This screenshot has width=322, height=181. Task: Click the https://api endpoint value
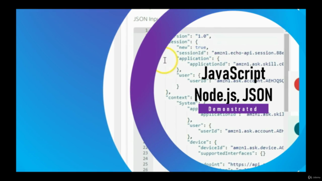(244, 164)
